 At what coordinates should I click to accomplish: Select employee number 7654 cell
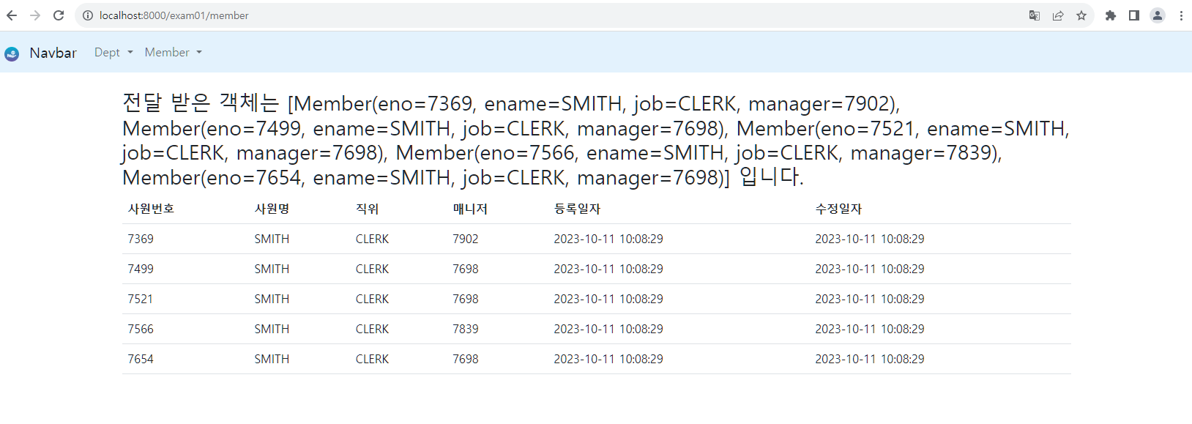(x=141, y=359)
